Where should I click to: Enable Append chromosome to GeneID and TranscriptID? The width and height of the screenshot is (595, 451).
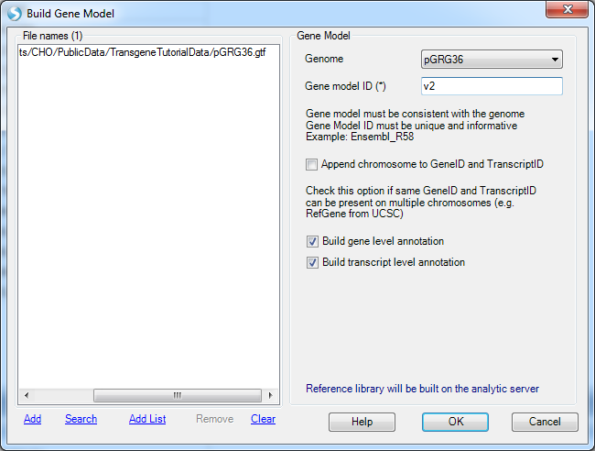(311, 164)
